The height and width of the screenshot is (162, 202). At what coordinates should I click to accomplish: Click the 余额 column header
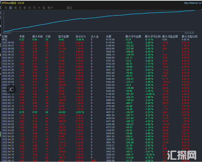pyautogui.click(x=109, y=37)
